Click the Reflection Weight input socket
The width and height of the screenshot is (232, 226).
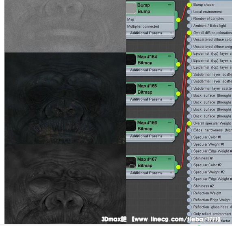tap(189, 193)
